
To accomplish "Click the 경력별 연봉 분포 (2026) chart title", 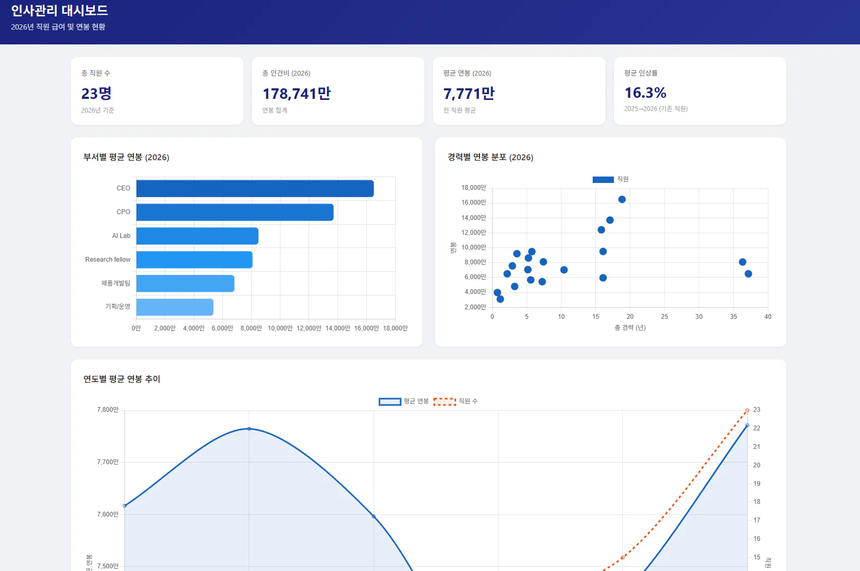I will pyautogui.click(x=490, y=157).
